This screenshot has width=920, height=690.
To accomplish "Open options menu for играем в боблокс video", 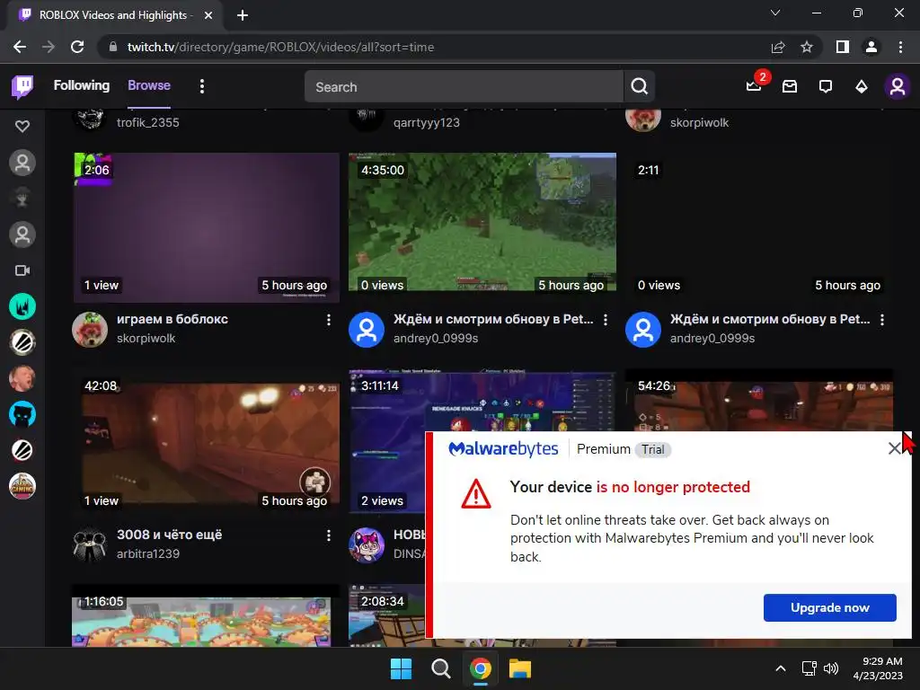I will pos(329,320).
